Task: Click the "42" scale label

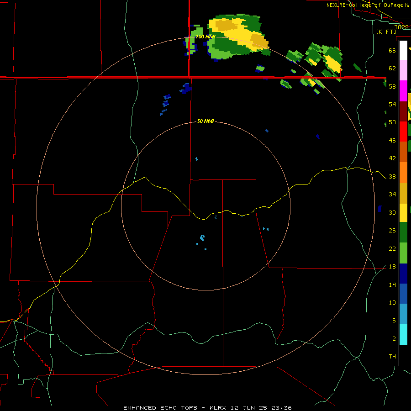Action: [x=392, y=158]
